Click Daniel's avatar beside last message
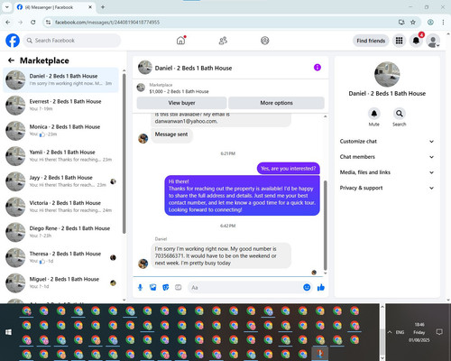The image size is (451, 361). coord(143,264)
